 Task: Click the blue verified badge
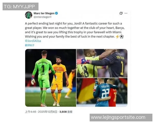[x=56, y=13]
